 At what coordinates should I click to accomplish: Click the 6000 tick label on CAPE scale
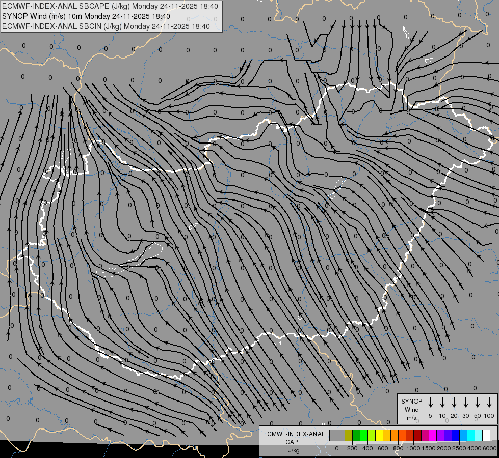click(x=490, y=448)
